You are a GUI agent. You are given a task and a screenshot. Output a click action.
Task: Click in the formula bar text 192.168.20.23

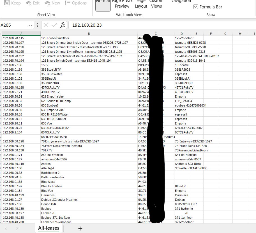(x=87, y=25)
